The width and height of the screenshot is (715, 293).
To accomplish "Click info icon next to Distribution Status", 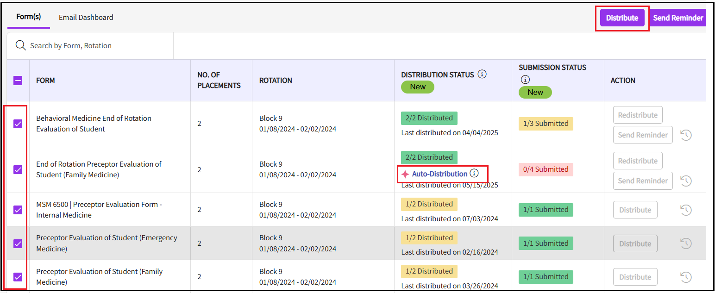I will (482, 74).
